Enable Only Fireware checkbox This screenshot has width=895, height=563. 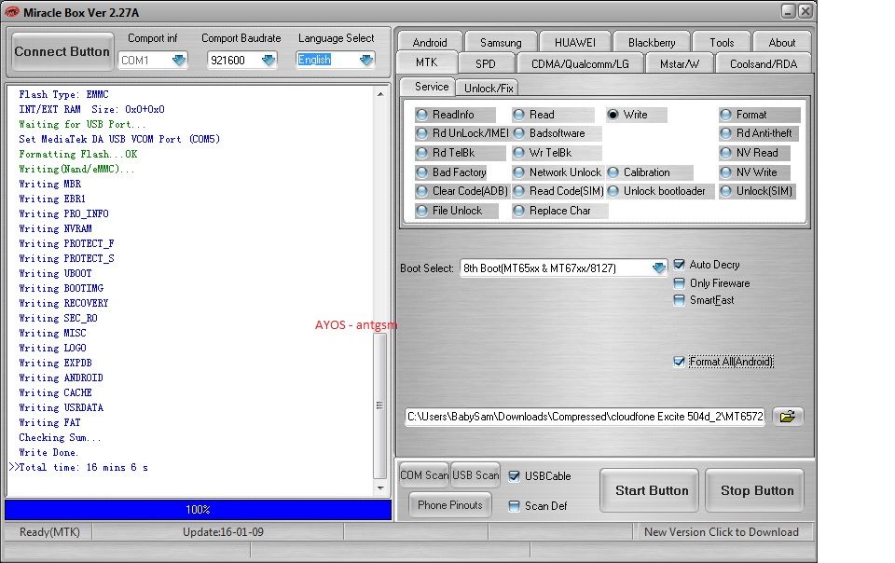point(680,283)
